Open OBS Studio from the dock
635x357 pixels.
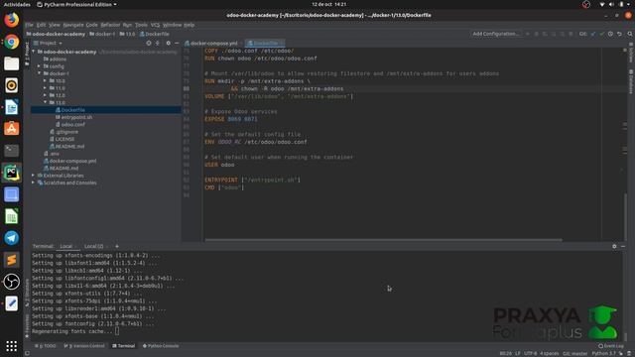click(x=11, y=282)
